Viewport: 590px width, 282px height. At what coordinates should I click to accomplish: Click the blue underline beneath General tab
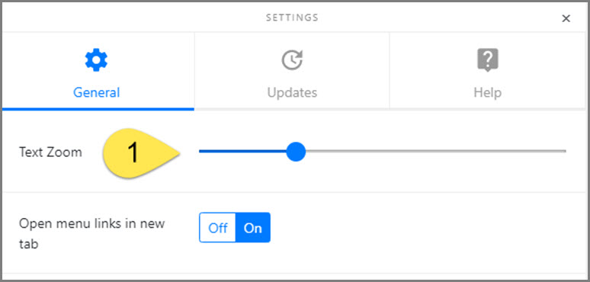pos(98,109)
